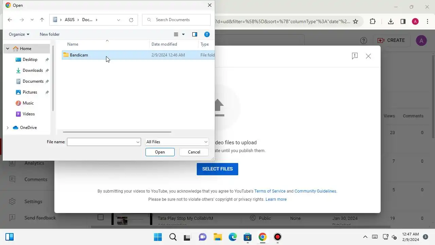Open File Explorer from taskbar
The image size is (435, 245).
coord(218,237)
